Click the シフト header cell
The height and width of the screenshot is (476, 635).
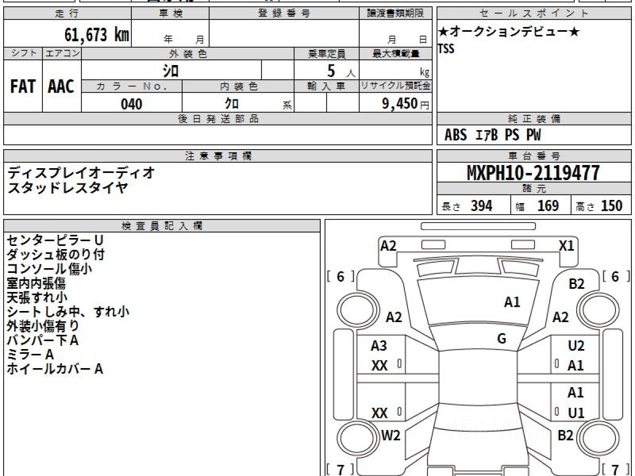[23, 53]
